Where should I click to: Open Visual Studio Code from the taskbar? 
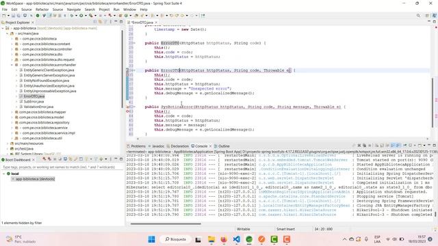236,239
